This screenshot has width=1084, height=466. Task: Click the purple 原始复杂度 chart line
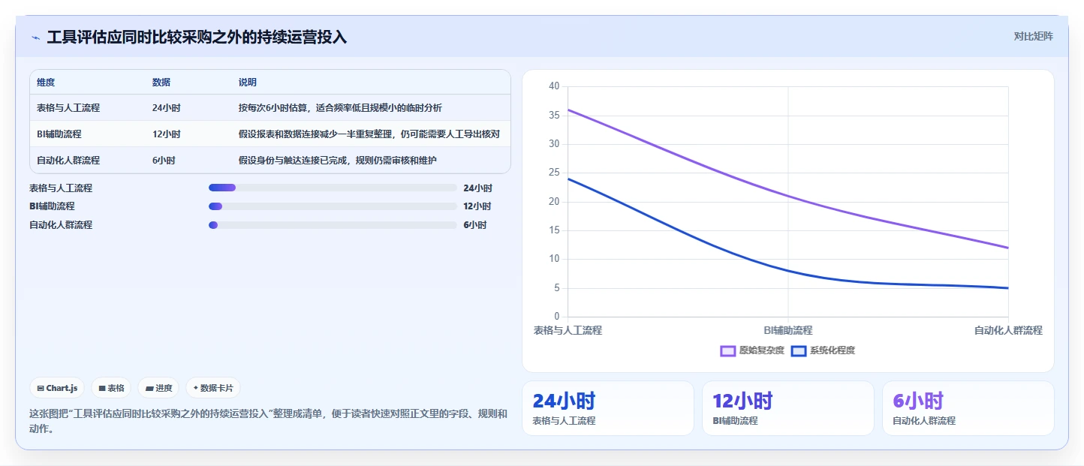click(788, 196)
